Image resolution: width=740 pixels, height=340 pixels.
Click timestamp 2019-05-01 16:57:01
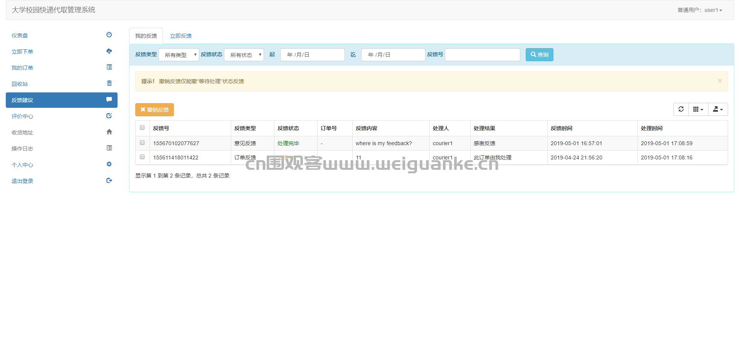(x=576, y=143)
